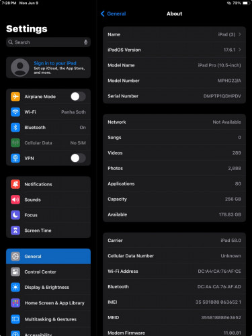Expand the Name row chevron

tap(240, 34)
